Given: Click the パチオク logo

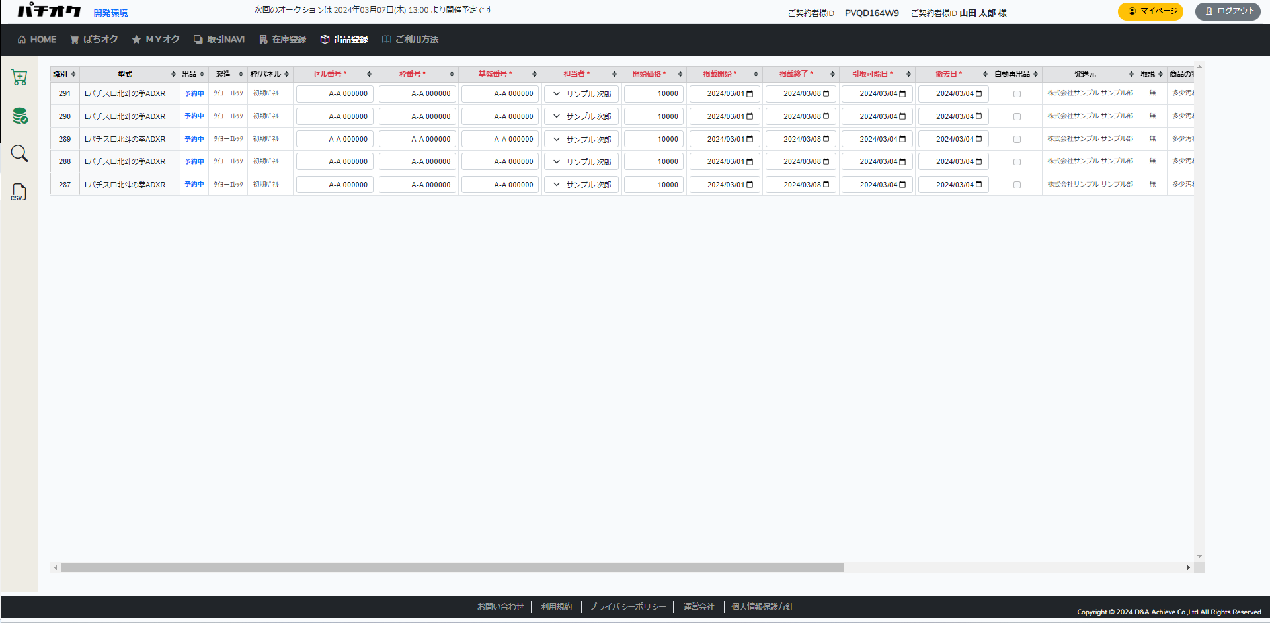Looking at the screenshot, I should pos(49,11).
